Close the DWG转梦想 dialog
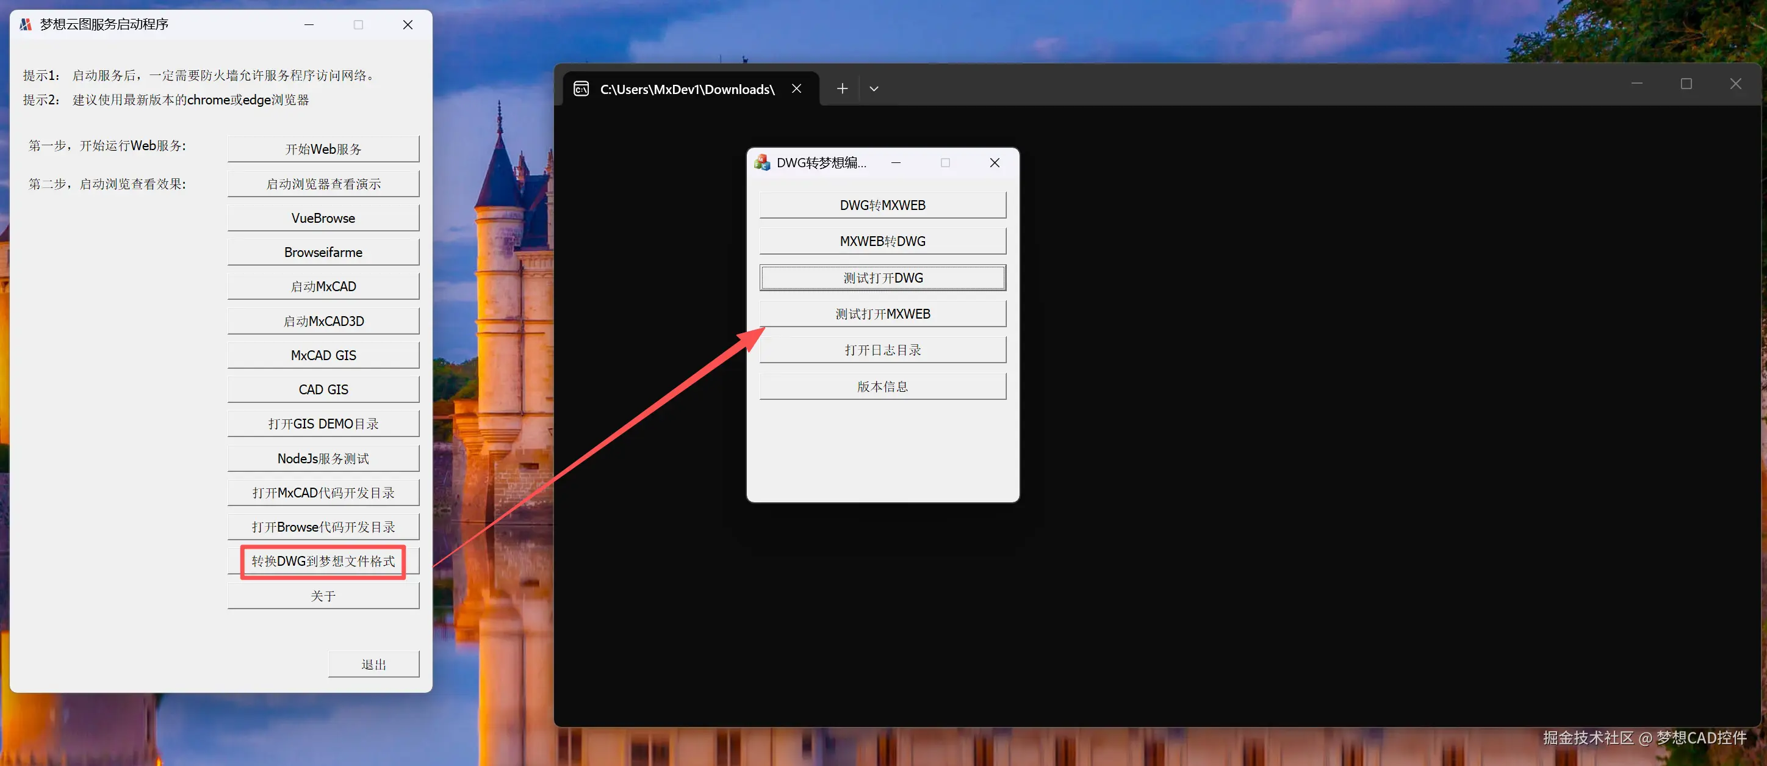1767x766 pixels. click(x=995, y=163)
